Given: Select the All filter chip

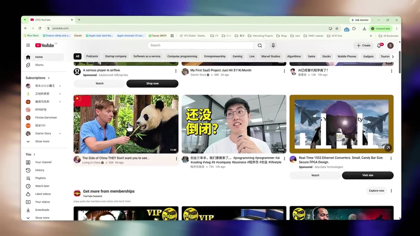Looking at the screenshot, I should (x=77, y=56).
